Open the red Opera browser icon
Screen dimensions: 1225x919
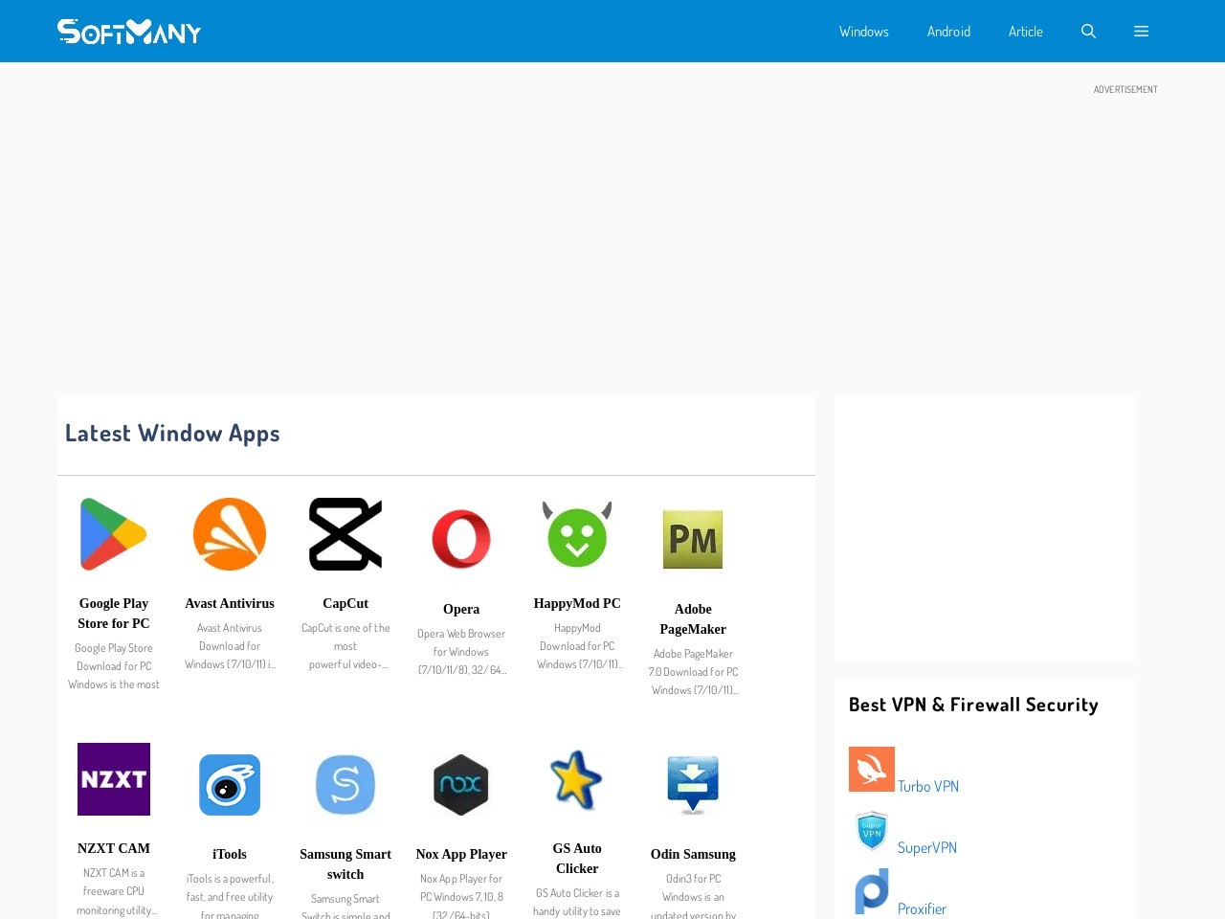[461, 539]
